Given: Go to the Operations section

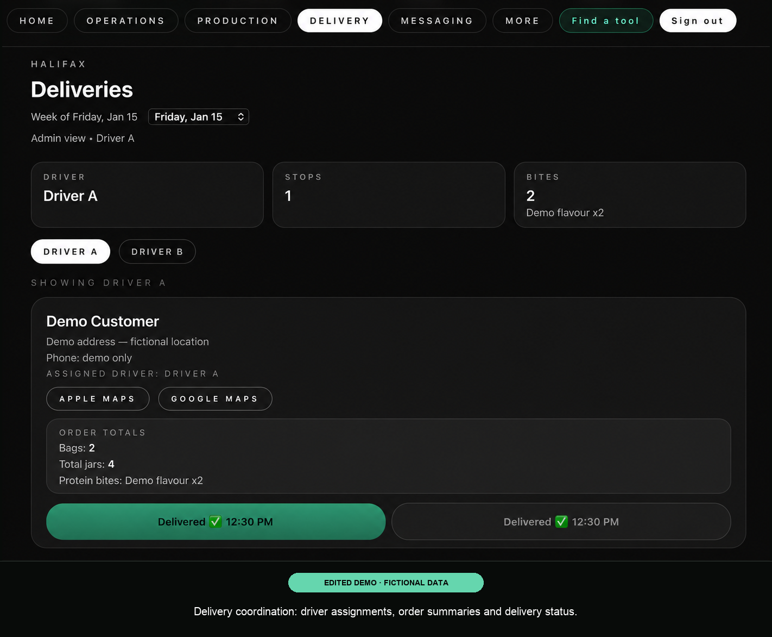Looking at the screenshot, I should click(x=126, y=21).
